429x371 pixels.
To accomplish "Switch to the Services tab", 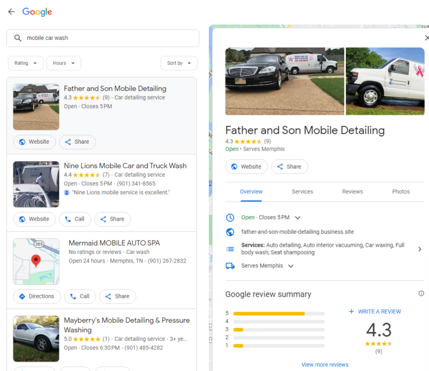I will tap(302, 191).
